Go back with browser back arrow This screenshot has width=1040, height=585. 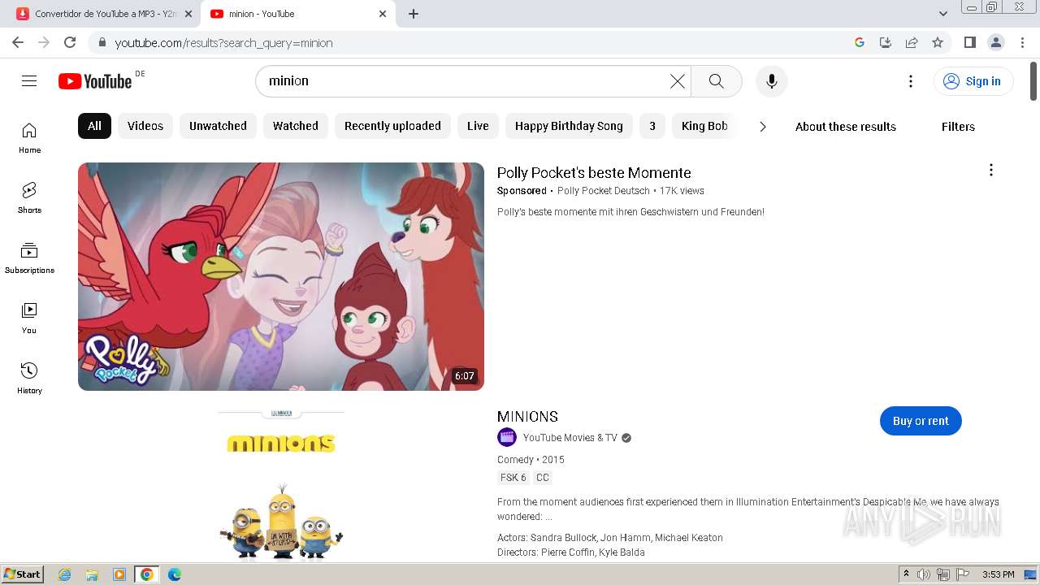(x=18, y=42)
